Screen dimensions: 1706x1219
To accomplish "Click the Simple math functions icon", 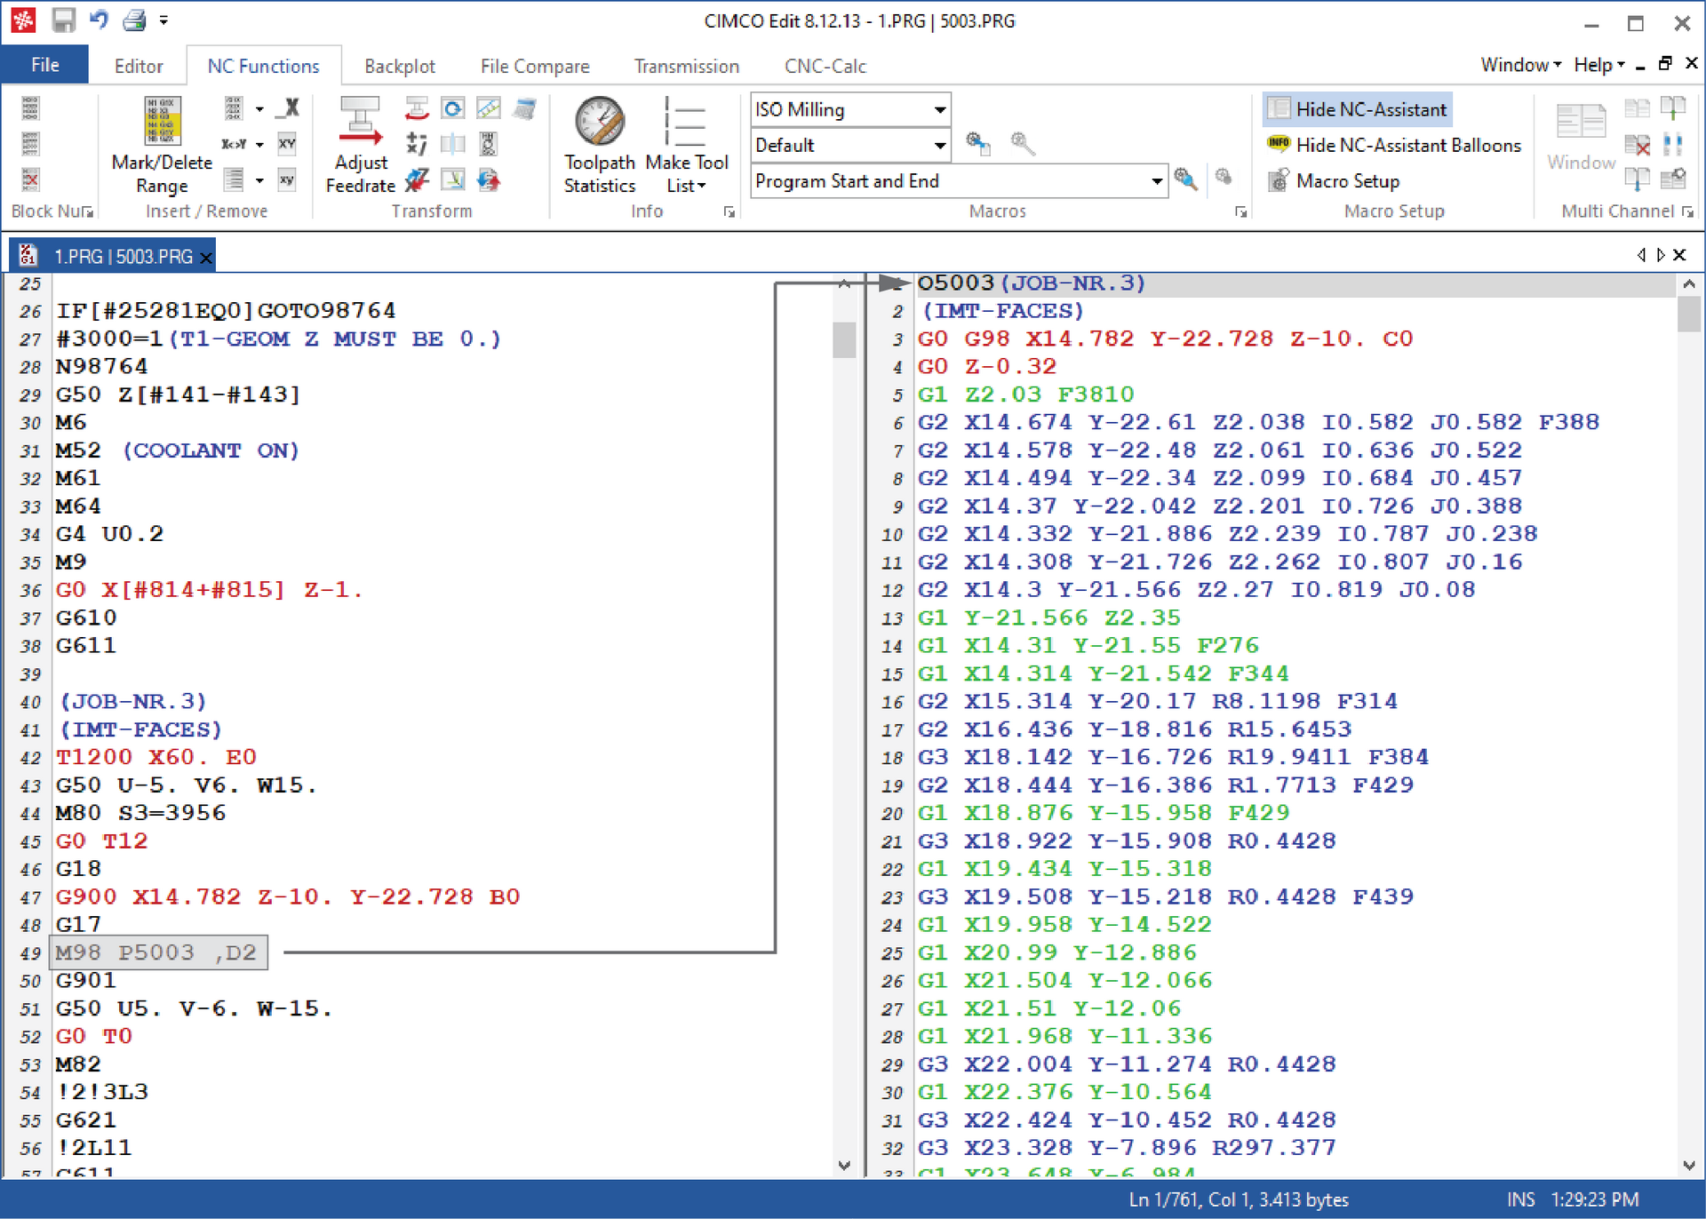I will [x=416, y=144].
